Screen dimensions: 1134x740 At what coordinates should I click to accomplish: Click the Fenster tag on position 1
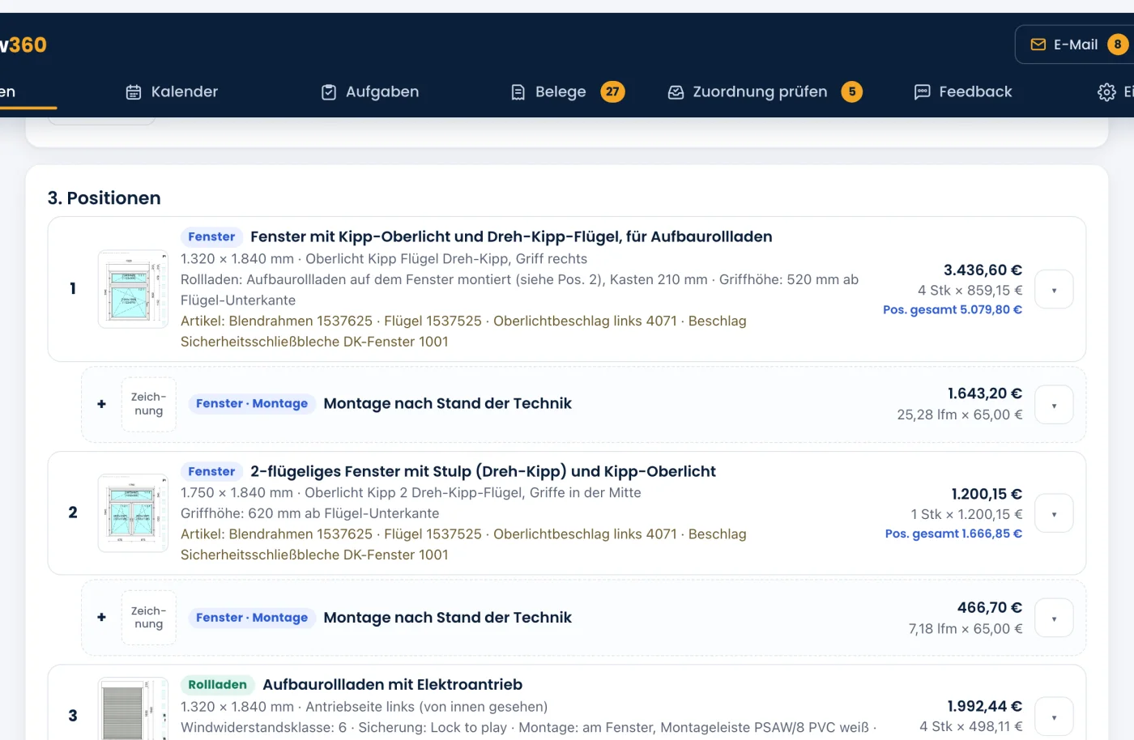[x=211, y=237]
